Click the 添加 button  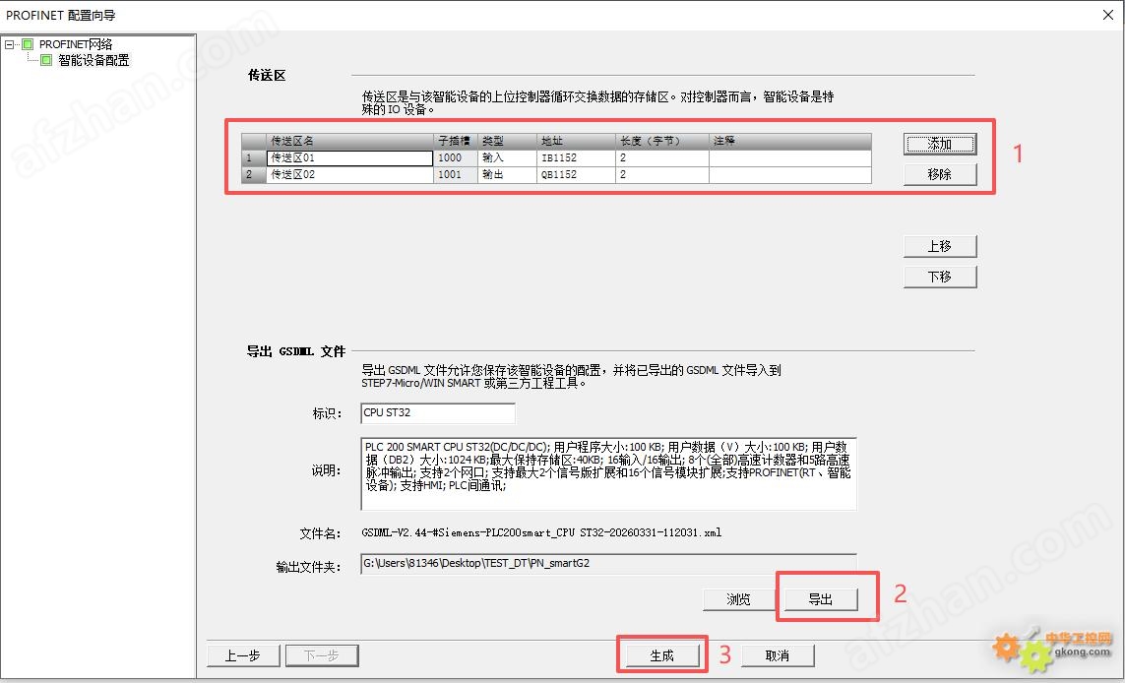[940, 145]
